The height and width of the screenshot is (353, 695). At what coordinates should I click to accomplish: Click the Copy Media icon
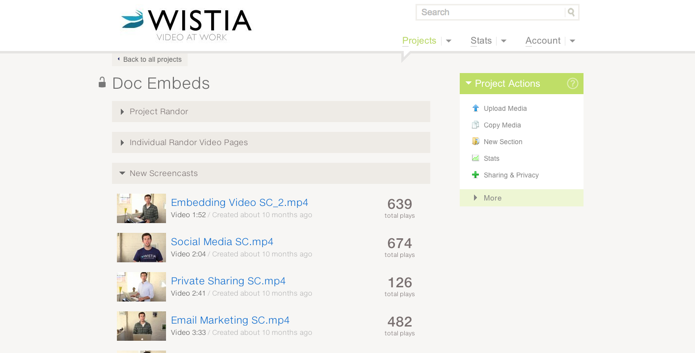pos(475,125)
